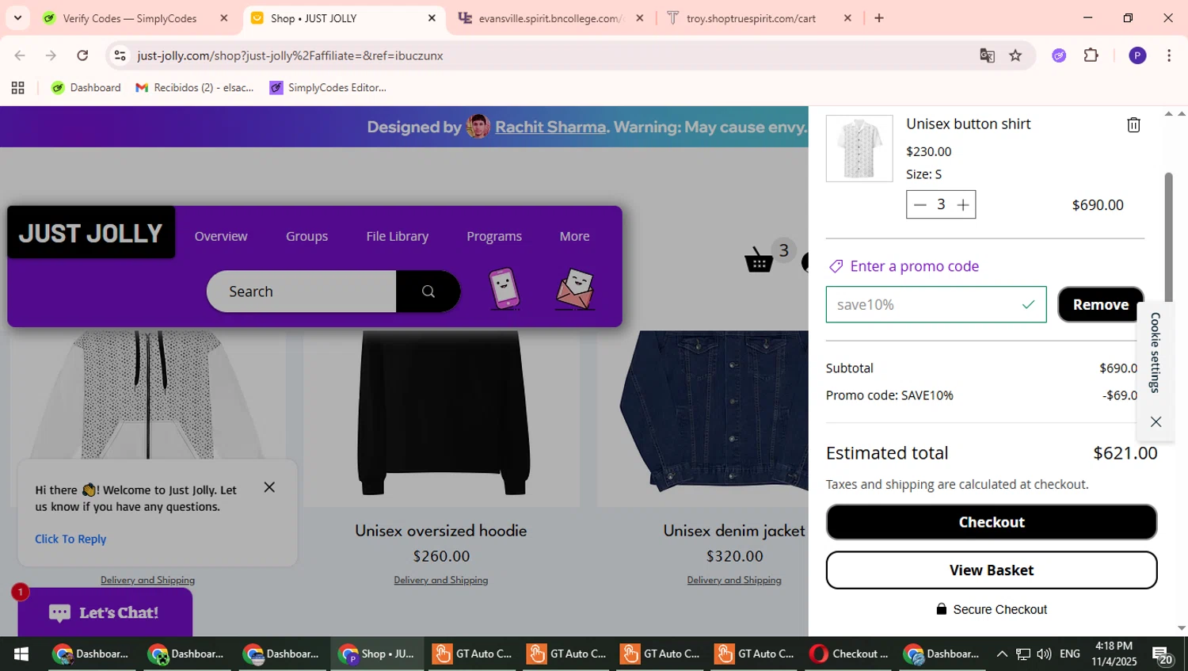Click the Rachit Sharma avatar image

click(478, 127)
